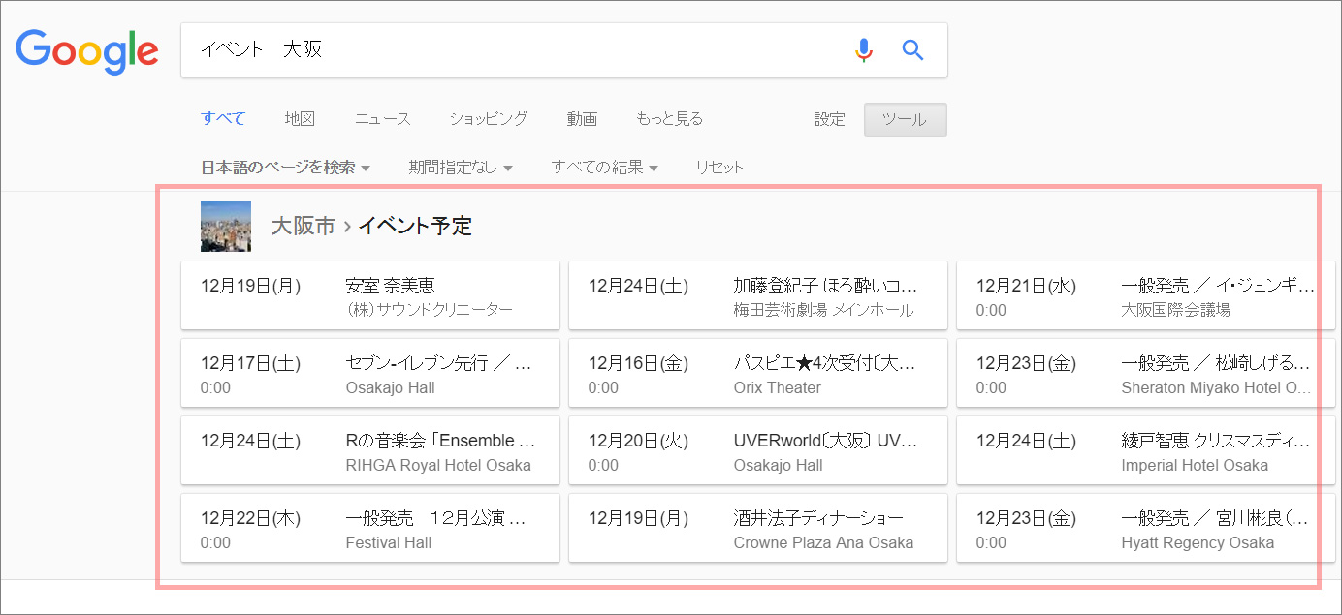Click the 大阪市 breadcrumb link
The image size is (1342, 615).
pyautogui.click(x=304, y=227)
